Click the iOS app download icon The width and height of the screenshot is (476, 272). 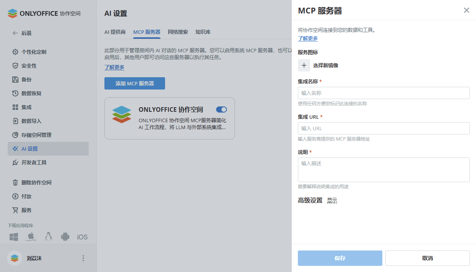coord(82,237)
